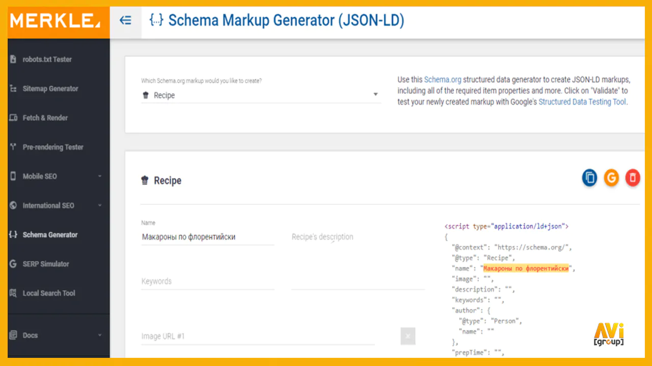Image resolution: width=652 pixels, height=366 pixels.
Task: Open the Schema.org link
Action: tap(443, 80)
